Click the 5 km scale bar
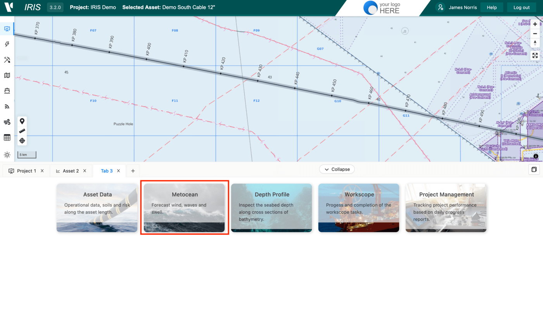 click(x=27, y=155)
